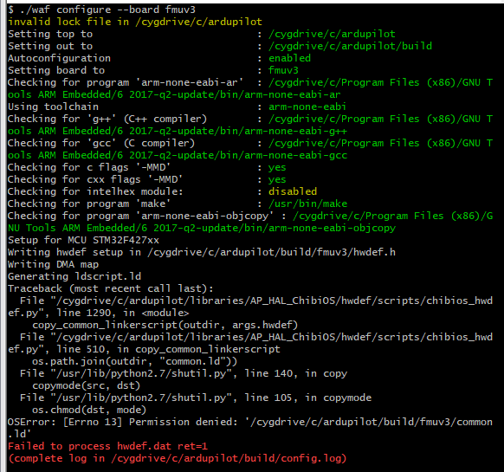Viewport: 504px width, 472px height.
Task: Click the yellow 'invalid lock file' warning line
Action: tap(135, 22)
